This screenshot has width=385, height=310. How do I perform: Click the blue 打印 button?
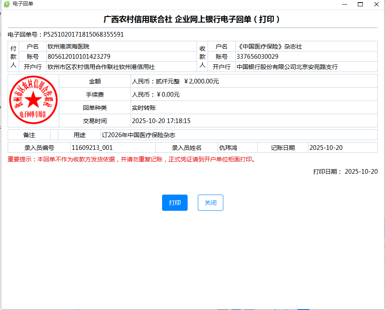(174, 203)
